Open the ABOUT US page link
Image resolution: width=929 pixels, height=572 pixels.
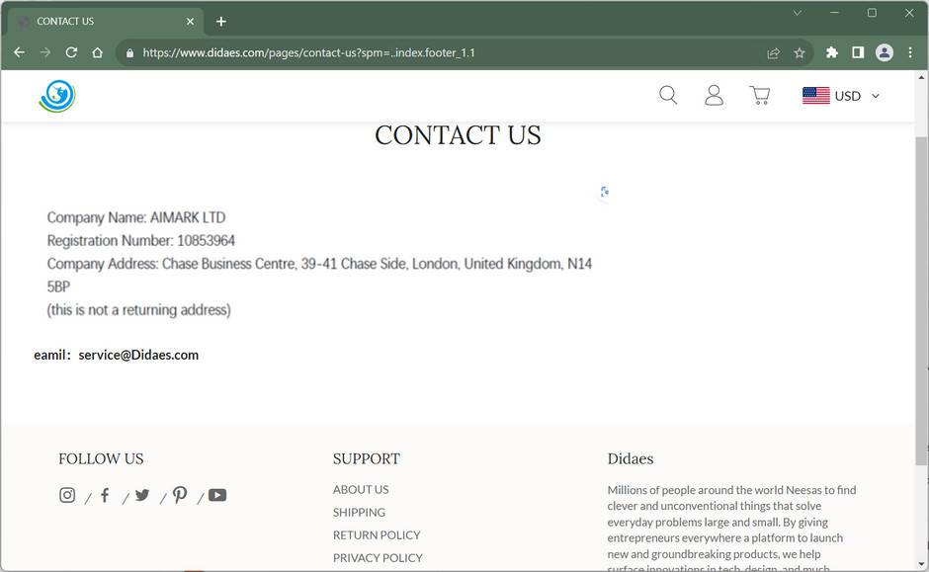coord(361,489)
